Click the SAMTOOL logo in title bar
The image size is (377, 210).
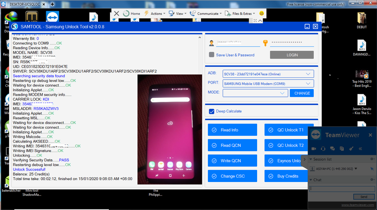(15, 27)
